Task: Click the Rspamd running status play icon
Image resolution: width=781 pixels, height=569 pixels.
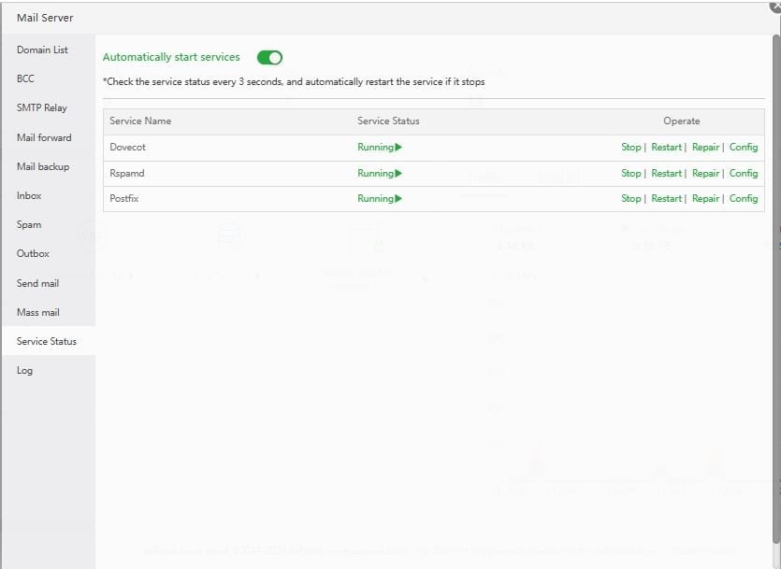Action: (398, 173)
